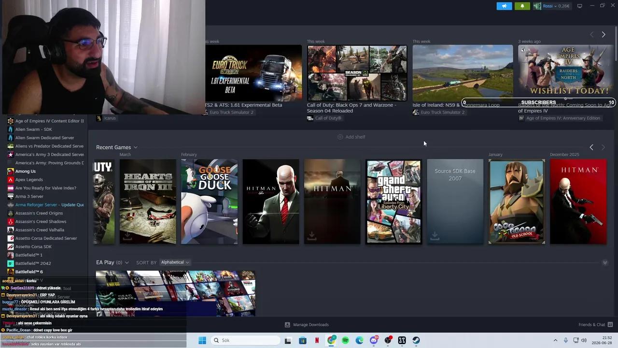Click the taskbar microphone icon
Image resolution: width=618 pixels, height=348 pixels.
click(566, 340)
